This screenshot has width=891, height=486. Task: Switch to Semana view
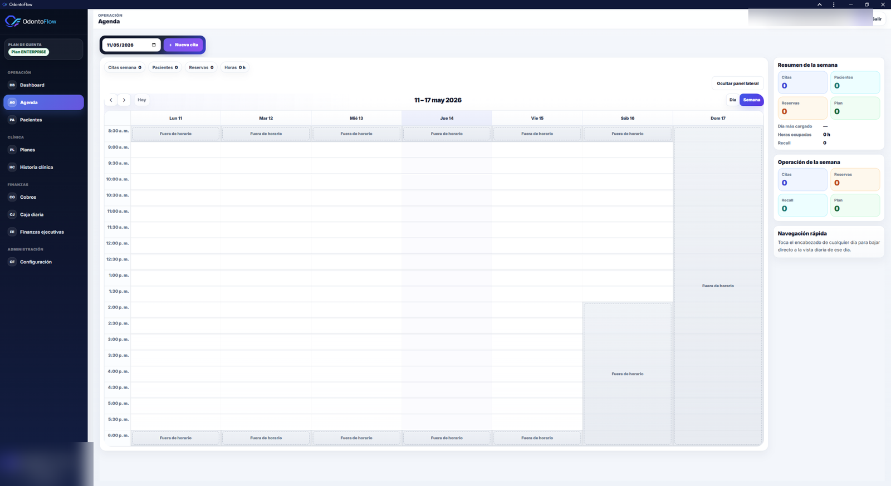pyautogui.click(x=751, y=100)
